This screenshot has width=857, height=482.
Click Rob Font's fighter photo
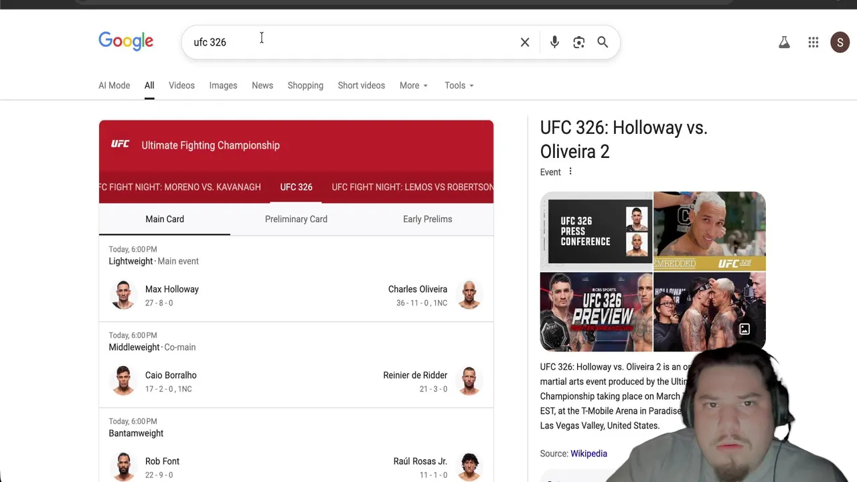pyautogui.click(x=123, y=467)
